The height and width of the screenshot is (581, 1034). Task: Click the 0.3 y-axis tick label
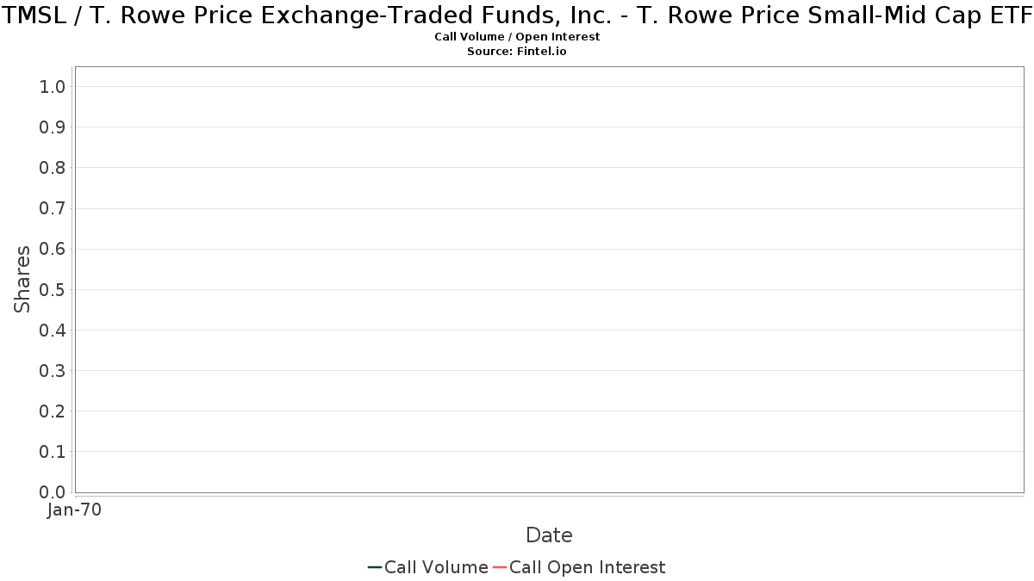[x=53, y=371]
